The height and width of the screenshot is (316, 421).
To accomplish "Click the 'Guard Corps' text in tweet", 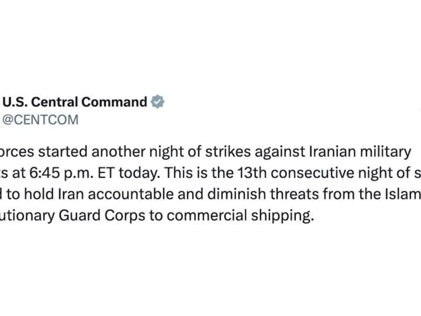I will click(x=102, y=216).
